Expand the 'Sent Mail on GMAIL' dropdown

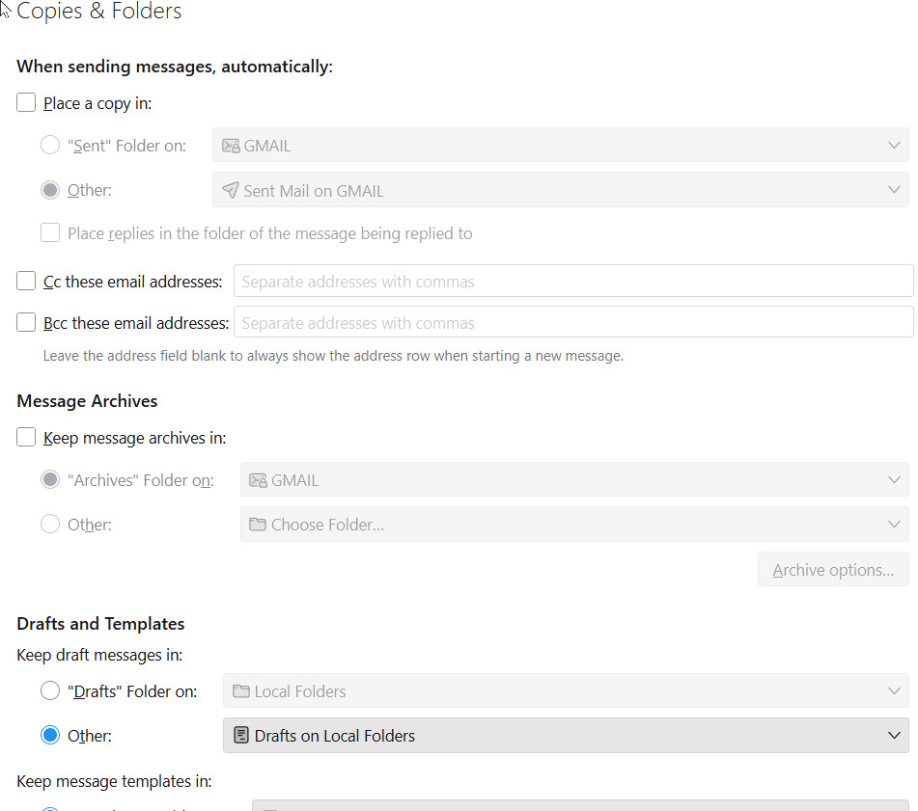coord(560,190)
